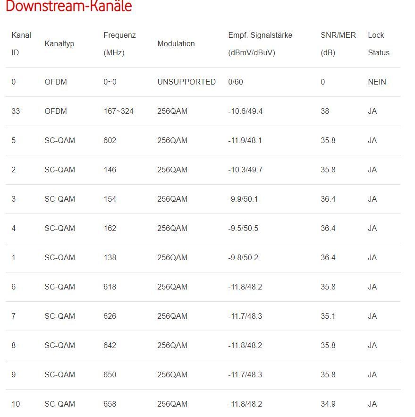Select the UNSUPPORTED modulation cell
Viewport: 415px width, 417px height.
click(x=186, y=82)
